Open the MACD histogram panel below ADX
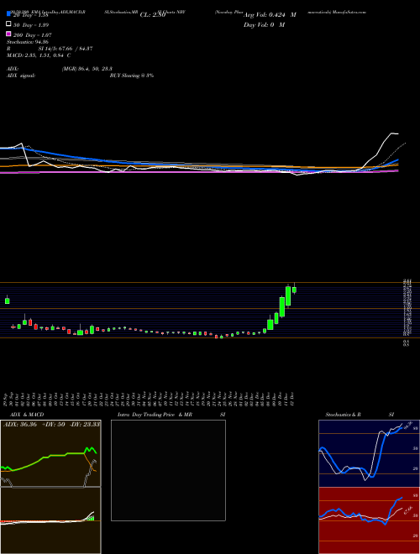 click(x=50, y=520)
